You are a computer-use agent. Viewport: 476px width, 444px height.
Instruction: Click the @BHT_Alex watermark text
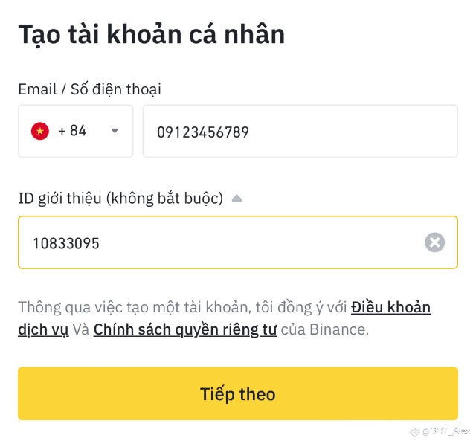coord(446,431)
